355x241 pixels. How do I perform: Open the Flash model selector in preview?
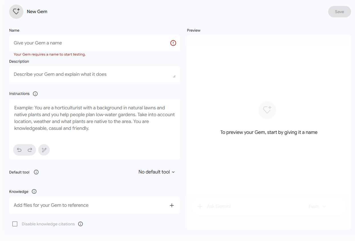click(317, 207)
